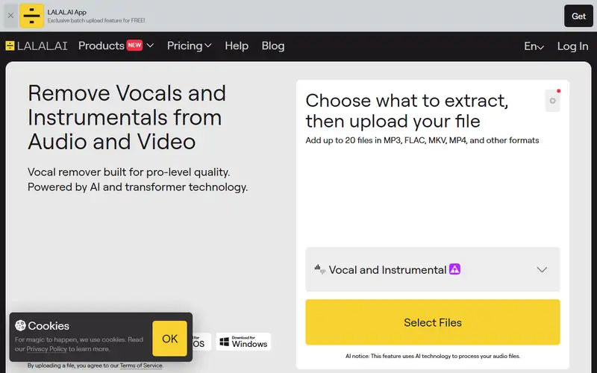Screen dimensions: 597x373
Task: Expand the Vocal and Instrumental stem selector chevron
Action: (542, 269)
